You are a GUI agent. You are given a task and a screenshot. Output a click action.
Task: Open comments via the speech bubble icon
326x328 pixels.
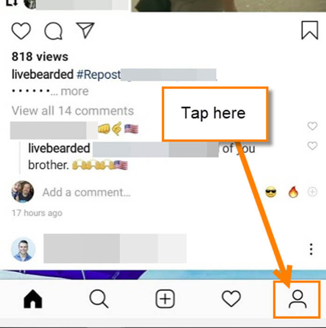tap(53, 31)
